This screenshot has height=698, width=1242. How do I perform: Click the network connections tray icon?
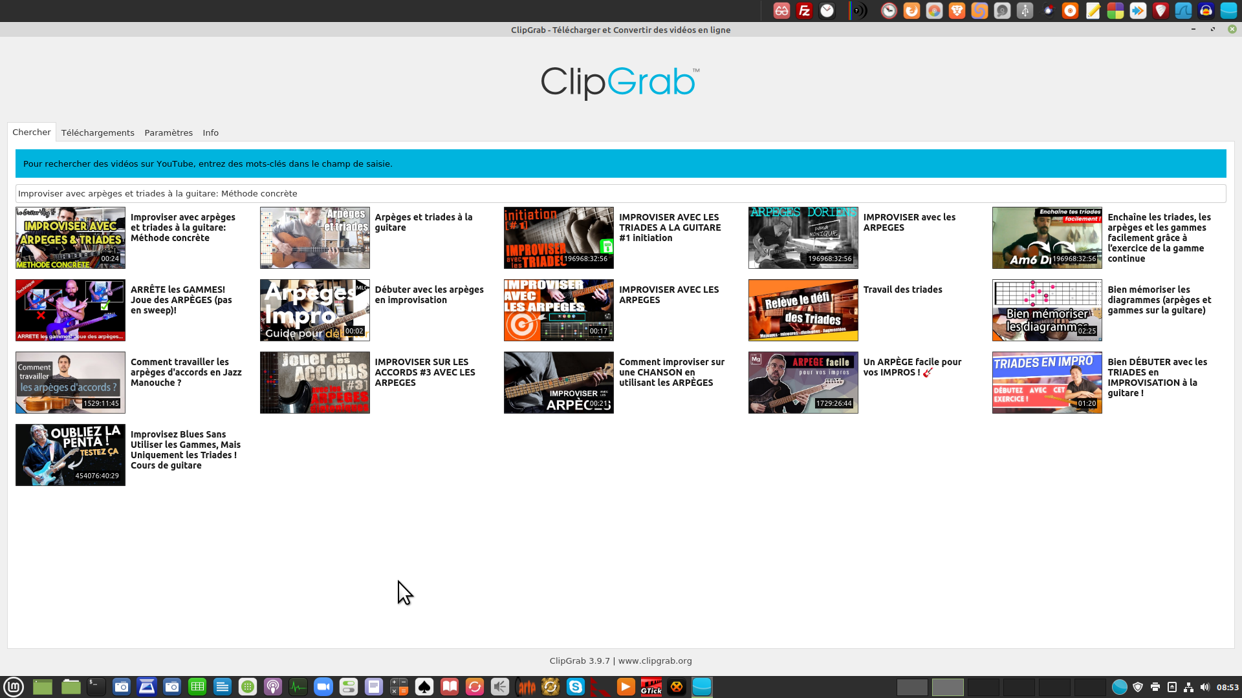(1188, 687)
